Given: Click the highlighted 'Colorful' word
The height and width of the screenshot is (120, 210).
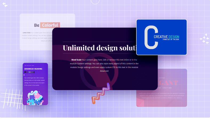Looking at the screenshot, I should tap(50, 25).
